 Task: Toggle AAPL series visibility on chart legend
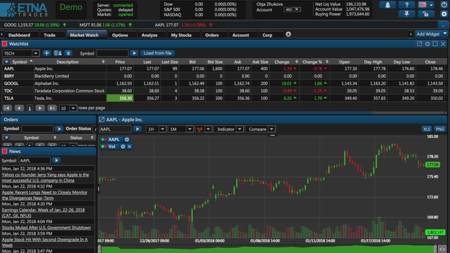pos(104,139)
